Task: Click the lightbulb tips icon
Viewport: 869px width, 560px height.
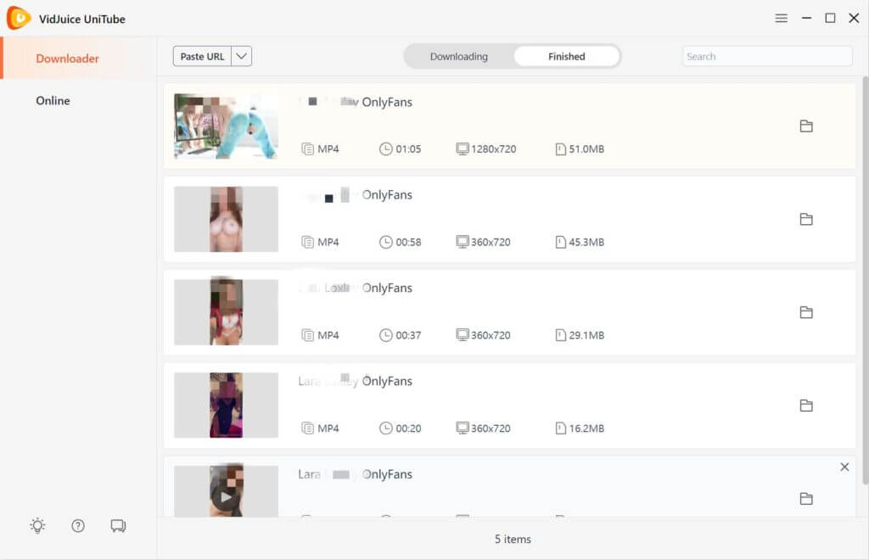Action: point(37,526)
